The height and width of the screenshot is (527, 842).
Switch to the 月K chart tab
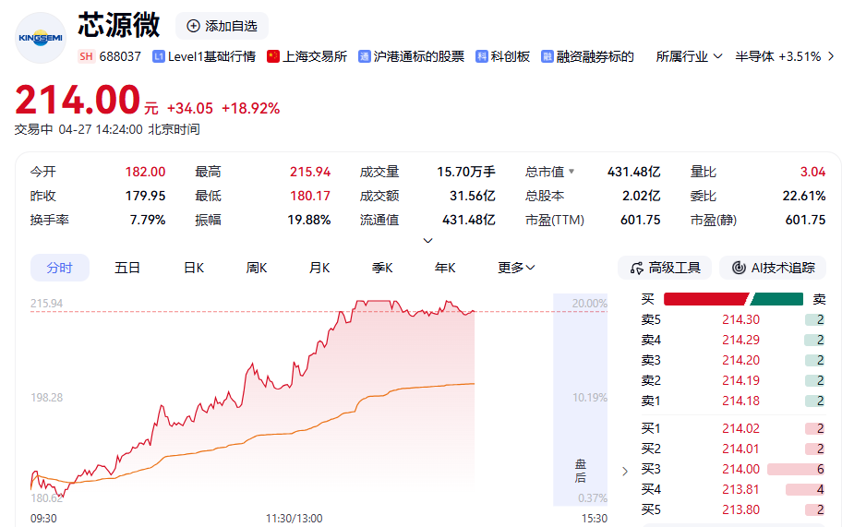click(319, 268)
